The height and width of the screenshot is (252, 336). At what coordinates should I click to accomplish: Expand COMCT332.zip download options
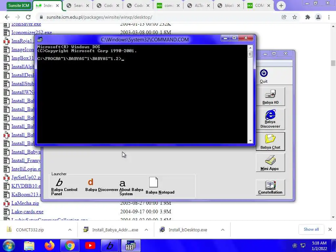[70, 230]
